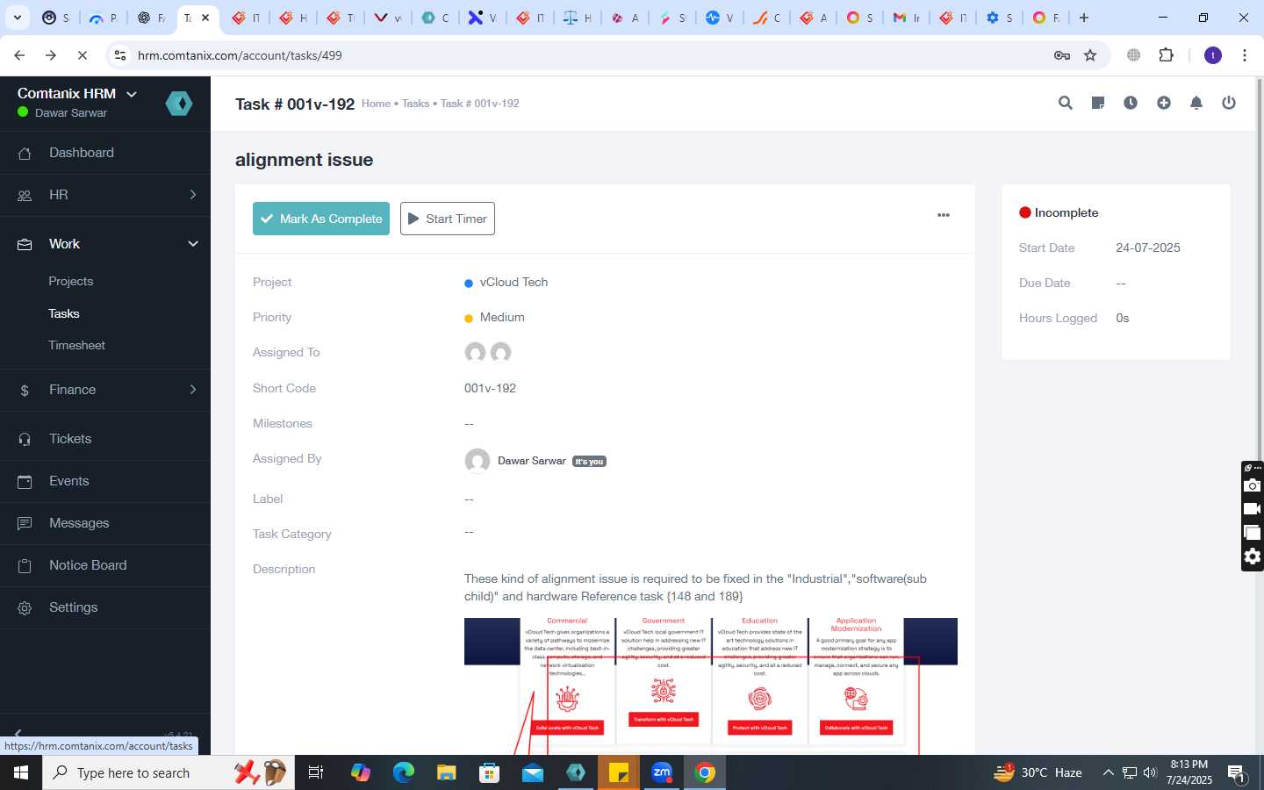
Task: Open the Chrome profile avatar
Action: point(1213,55)
